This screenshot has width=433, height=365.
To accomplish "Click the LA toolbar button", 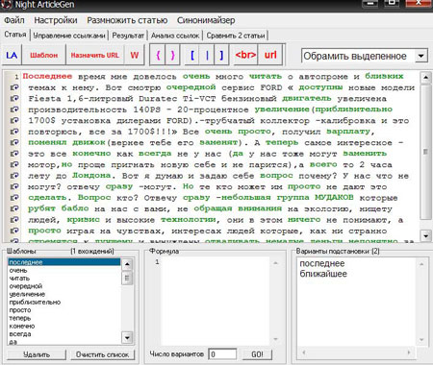I will pyautogui.click(x=12, y=55).
